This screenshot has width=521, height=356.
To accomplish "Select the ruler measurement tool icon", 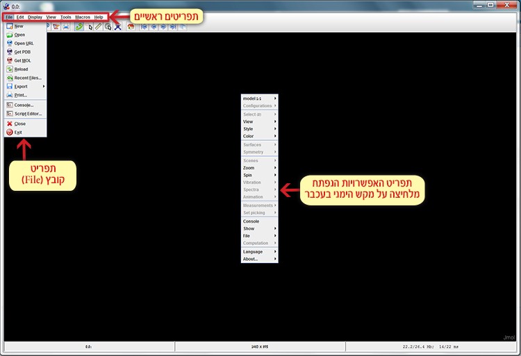I will (98, 26).
